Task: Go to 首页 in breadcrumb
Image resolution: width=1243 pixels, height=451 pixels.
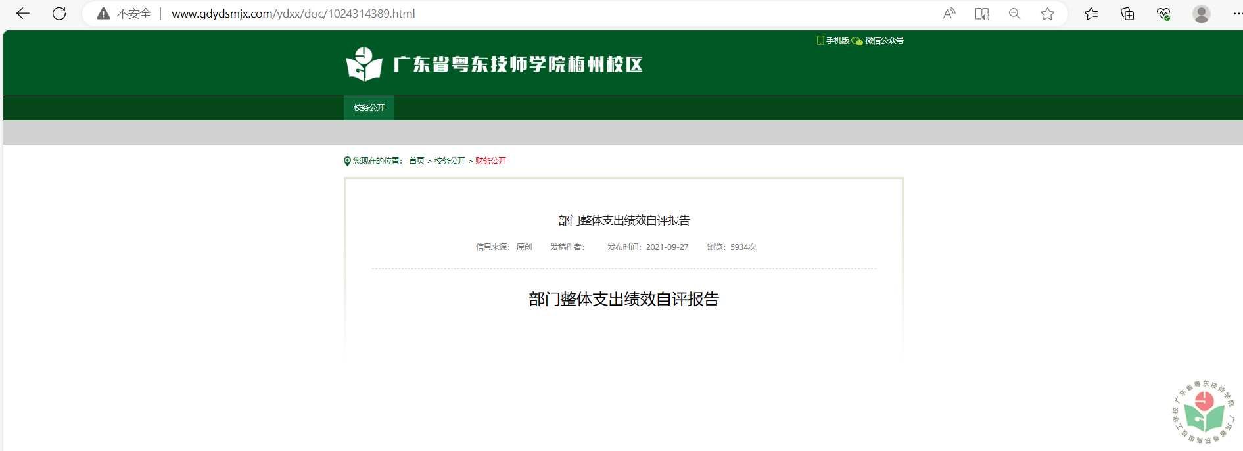Action: pyautogui.click(x=417, y=161)
